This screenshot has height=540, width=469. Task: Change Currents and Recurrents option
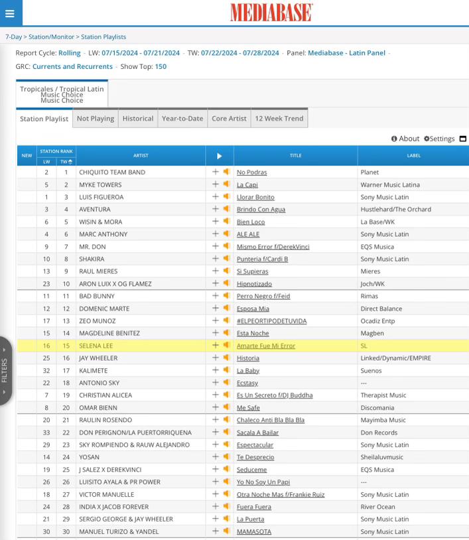[x=72, y=66]
